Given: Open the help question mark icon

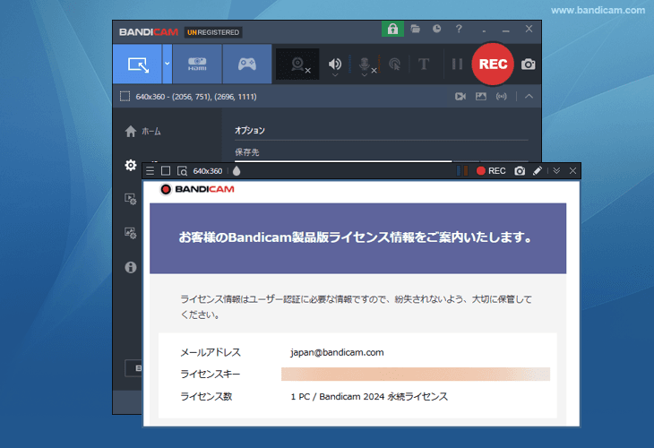Looking at the screenshot, I should click(x=459, y=29).
